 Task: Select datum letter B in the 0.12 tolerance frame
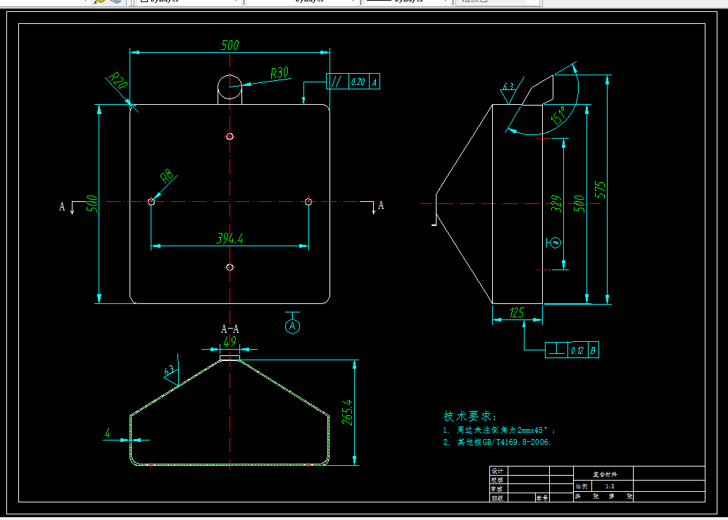[x=593, y=350]
